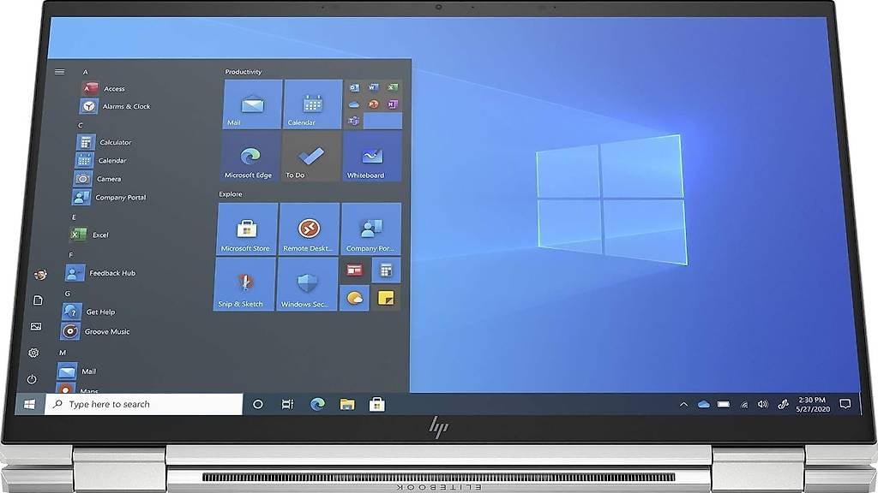Open the Windows Security tile

pos(307,284)
